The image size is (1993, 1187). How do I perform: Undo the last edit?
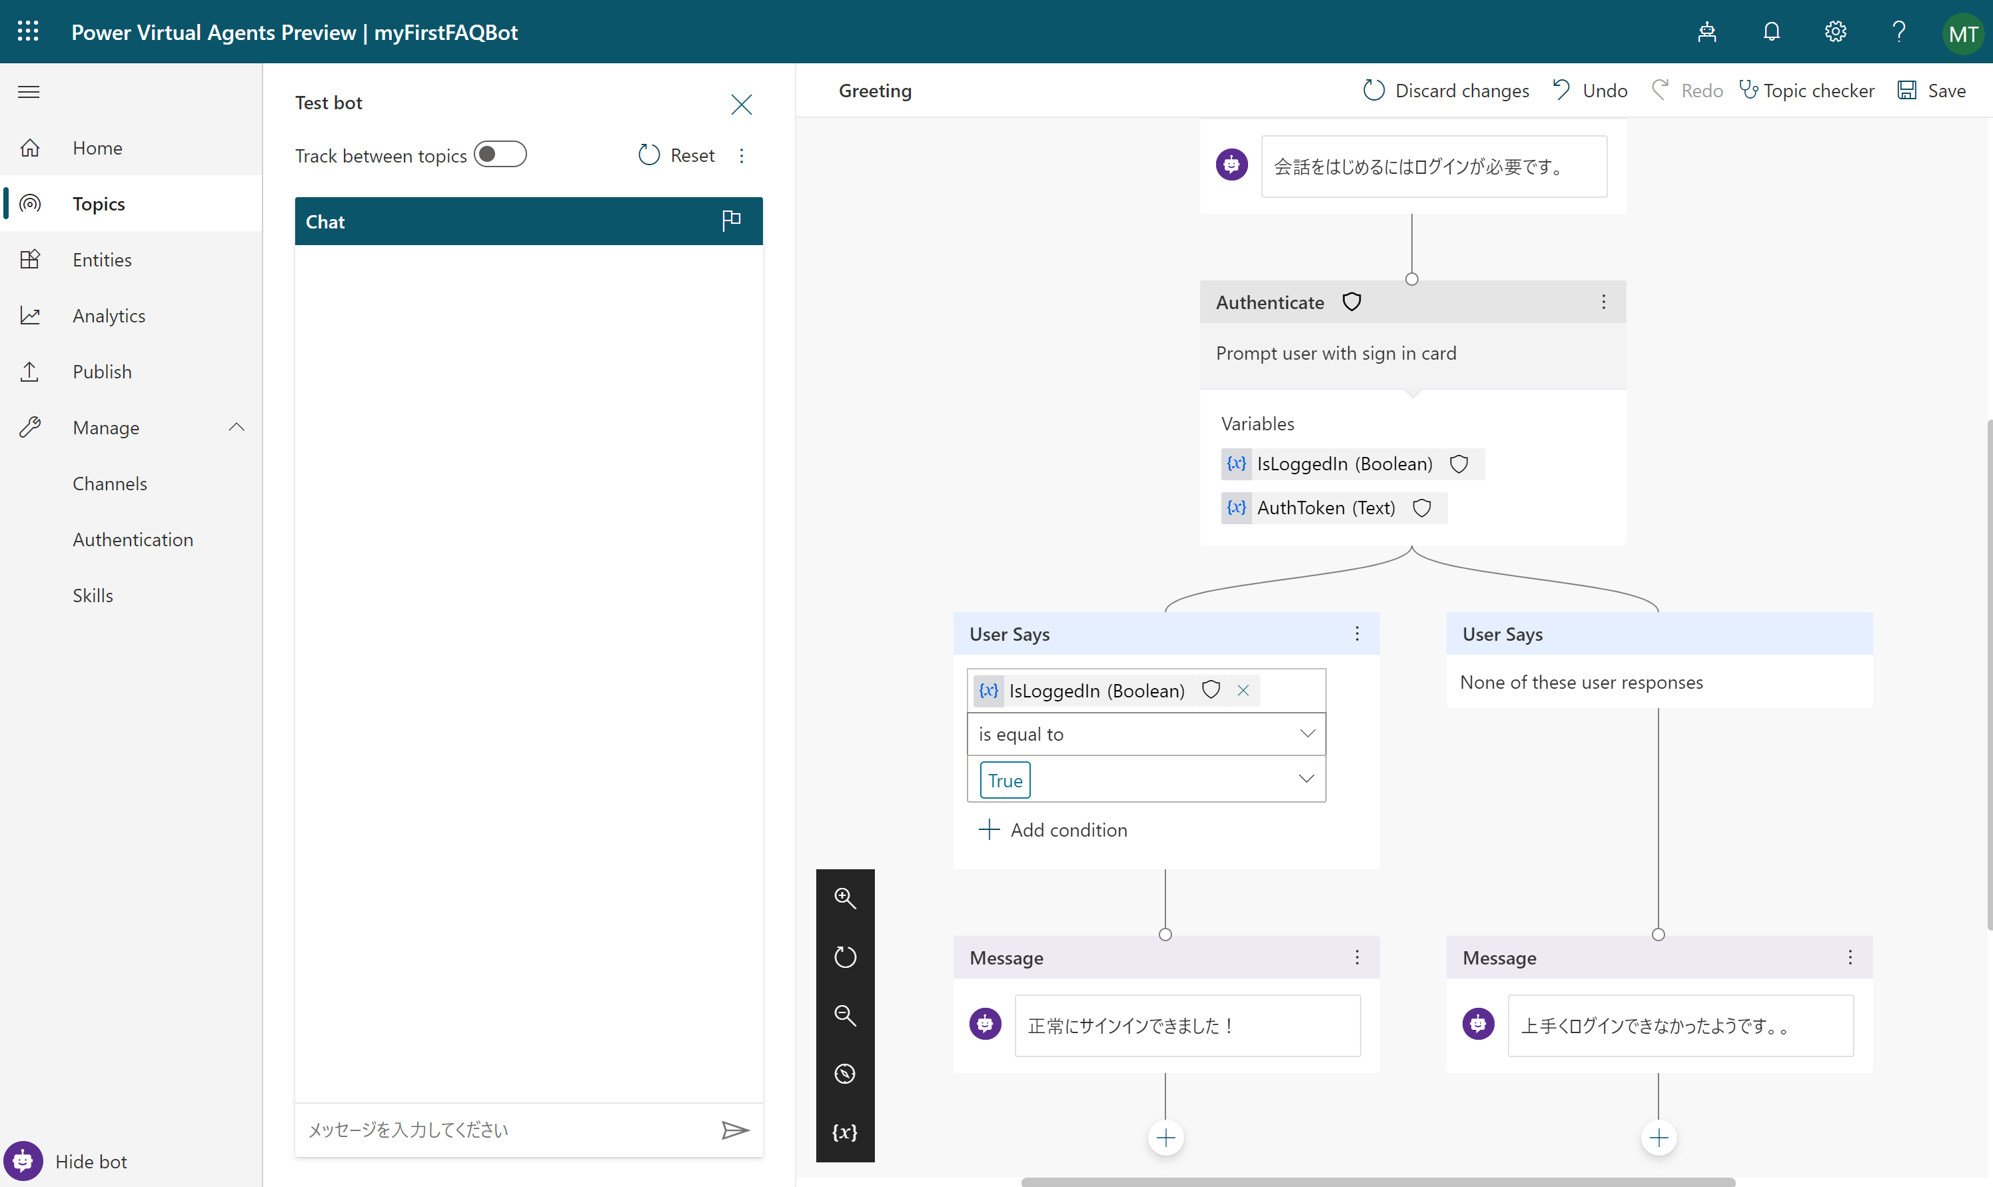(x=1589, y=91)
